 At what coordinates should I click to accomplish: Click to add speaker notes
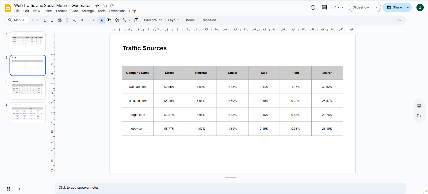click(230, 188)
